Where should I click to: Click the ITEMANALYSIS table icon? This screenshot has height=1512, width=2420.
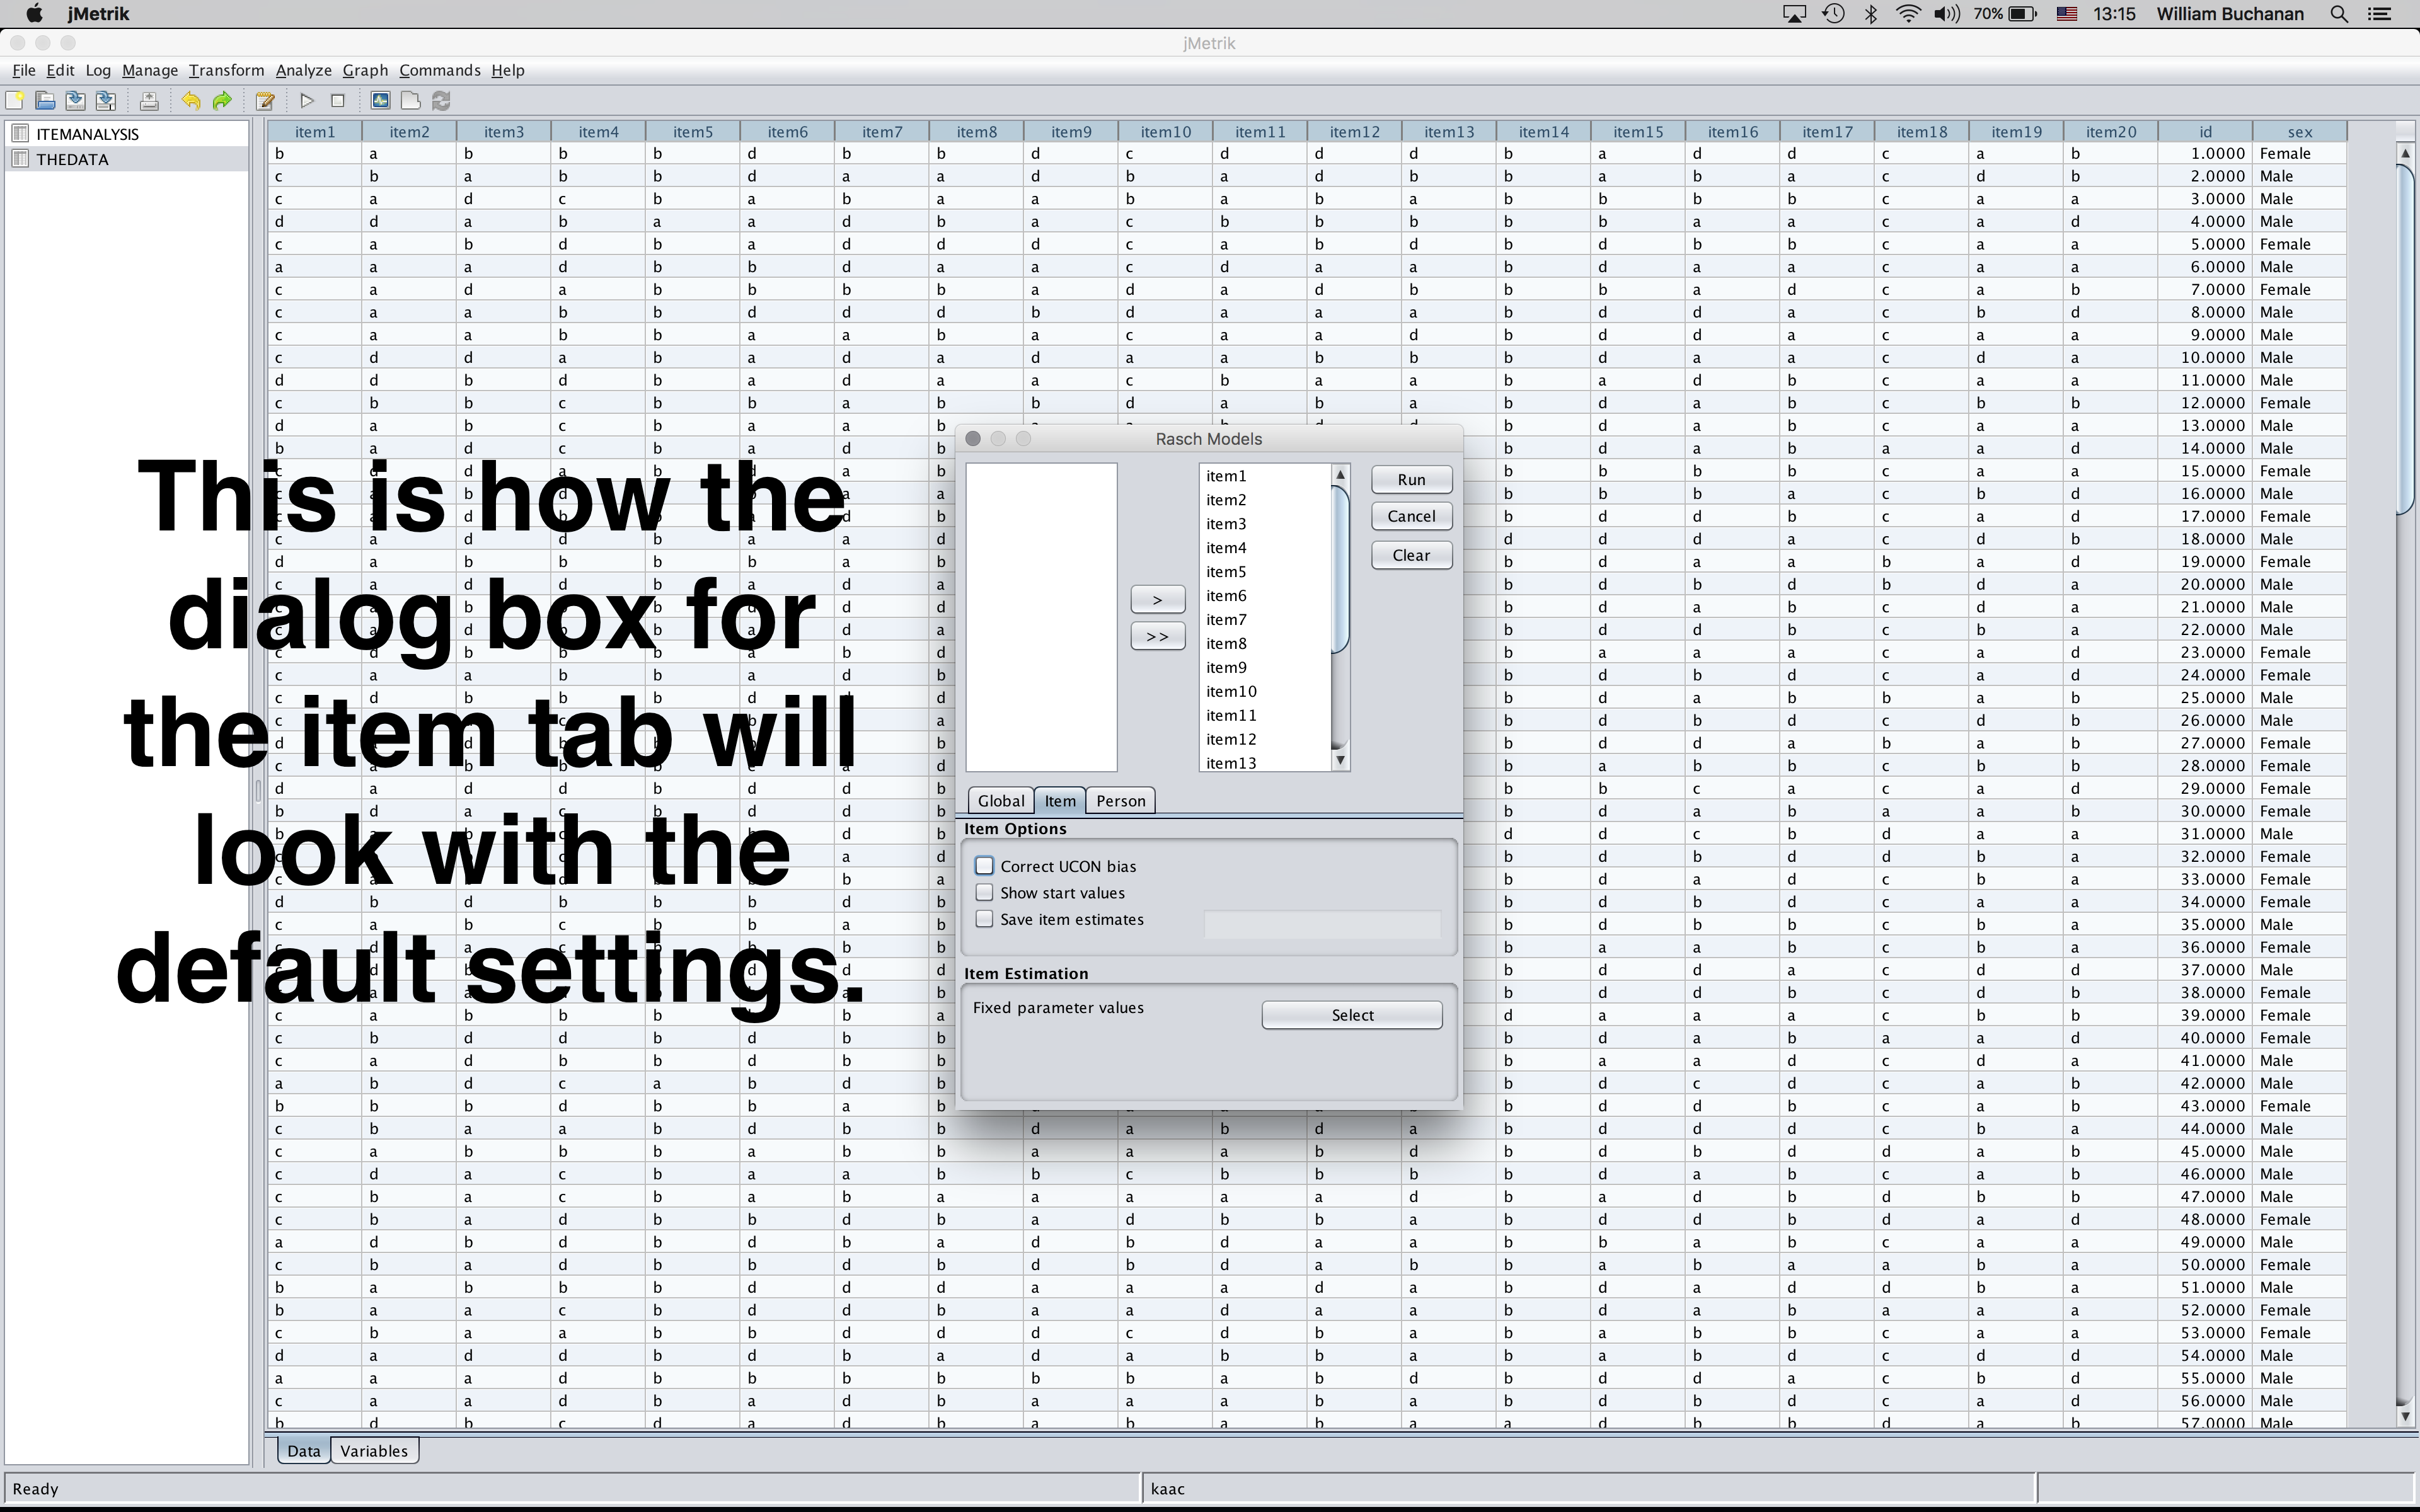20,133
